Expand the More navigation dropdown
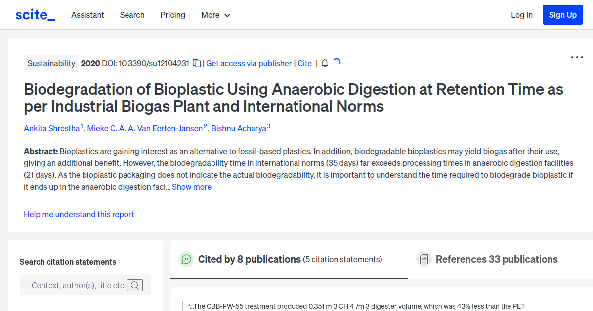This screenshot has width=593, height=311. pyautogui.click(x=215, y=15)
